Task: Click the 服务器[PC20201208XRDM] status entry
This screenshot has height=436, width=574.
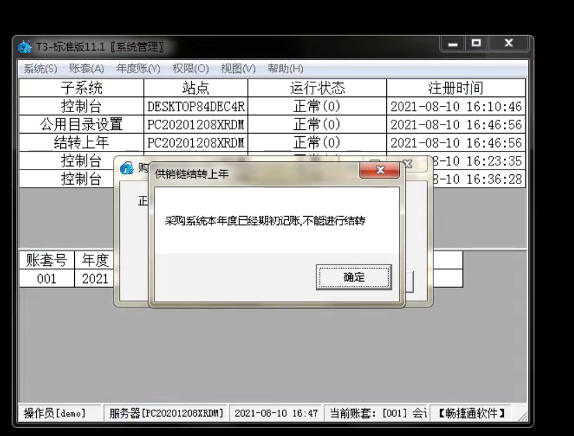Action: 166,413
